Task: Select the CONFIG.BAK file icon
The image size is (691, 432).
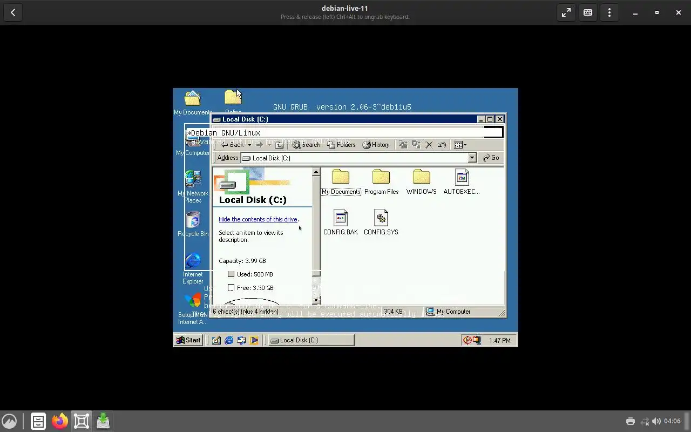Action: point(341,222)
